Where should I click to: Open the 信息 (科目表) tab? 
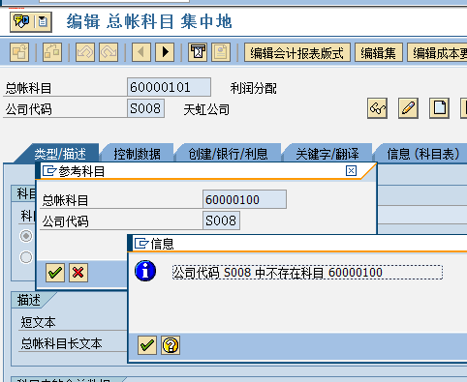click(x=422, y=154)
